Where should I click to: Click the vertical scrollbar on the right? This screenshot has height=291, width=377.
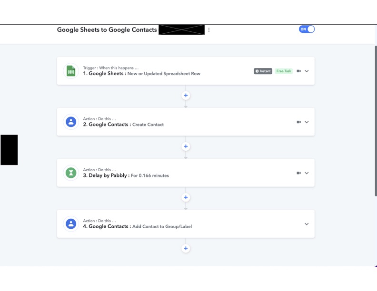pos(376,121)
